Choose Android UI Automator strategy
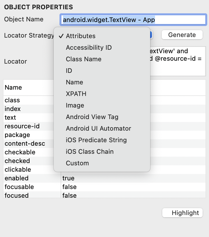 [x=98, y=128]
